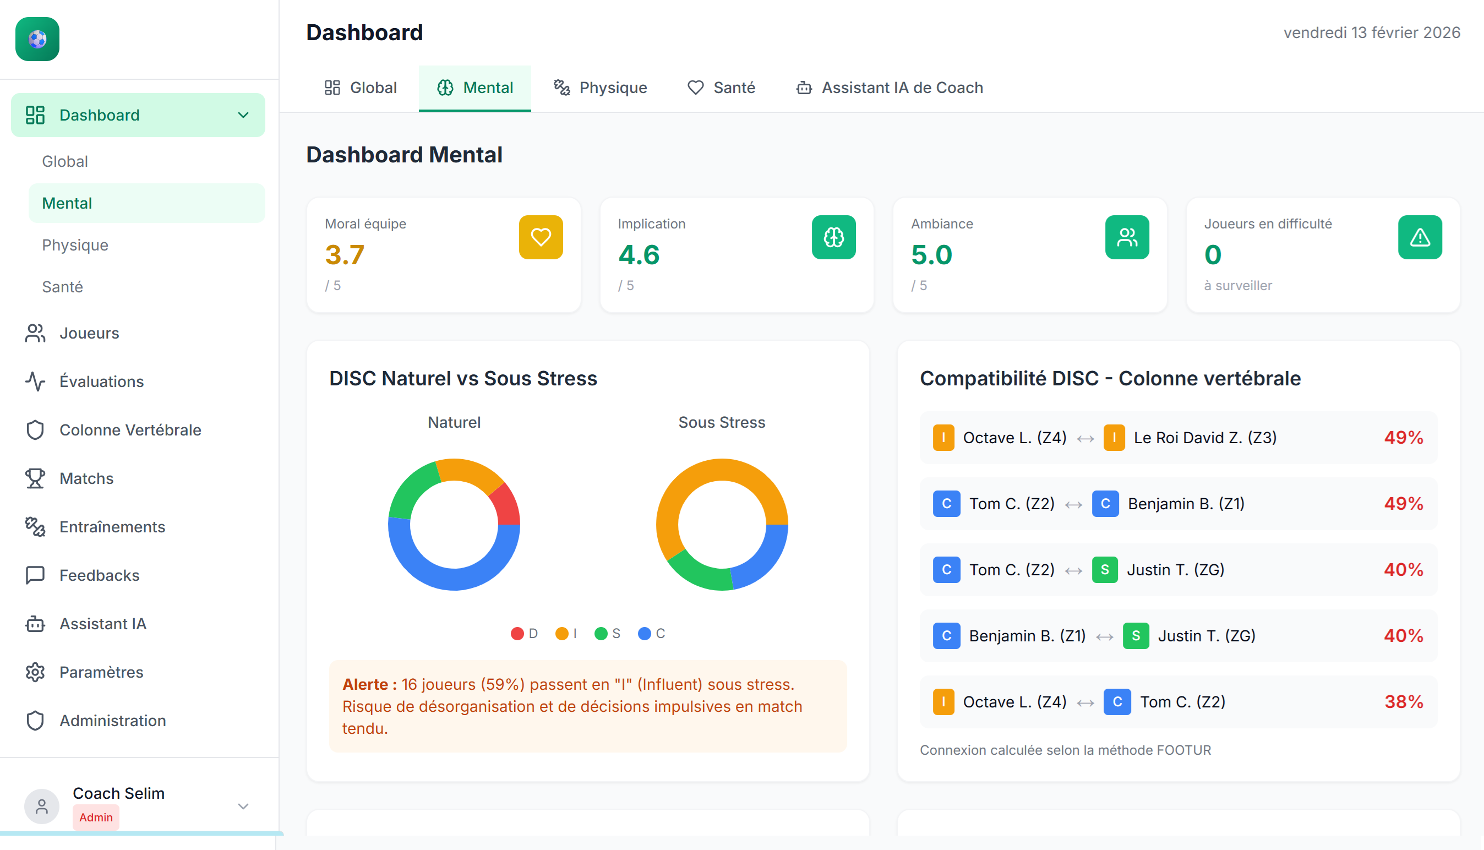Screen dimensions: 1484x850
Task: Click the Connexion calculée selon la méthode FOOTUR note
Action: pos(1066,750)
